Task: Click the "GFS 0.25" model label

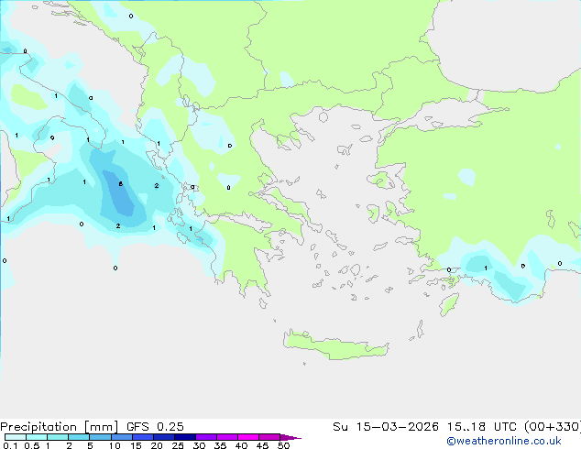Action: (x=155, y=427)
